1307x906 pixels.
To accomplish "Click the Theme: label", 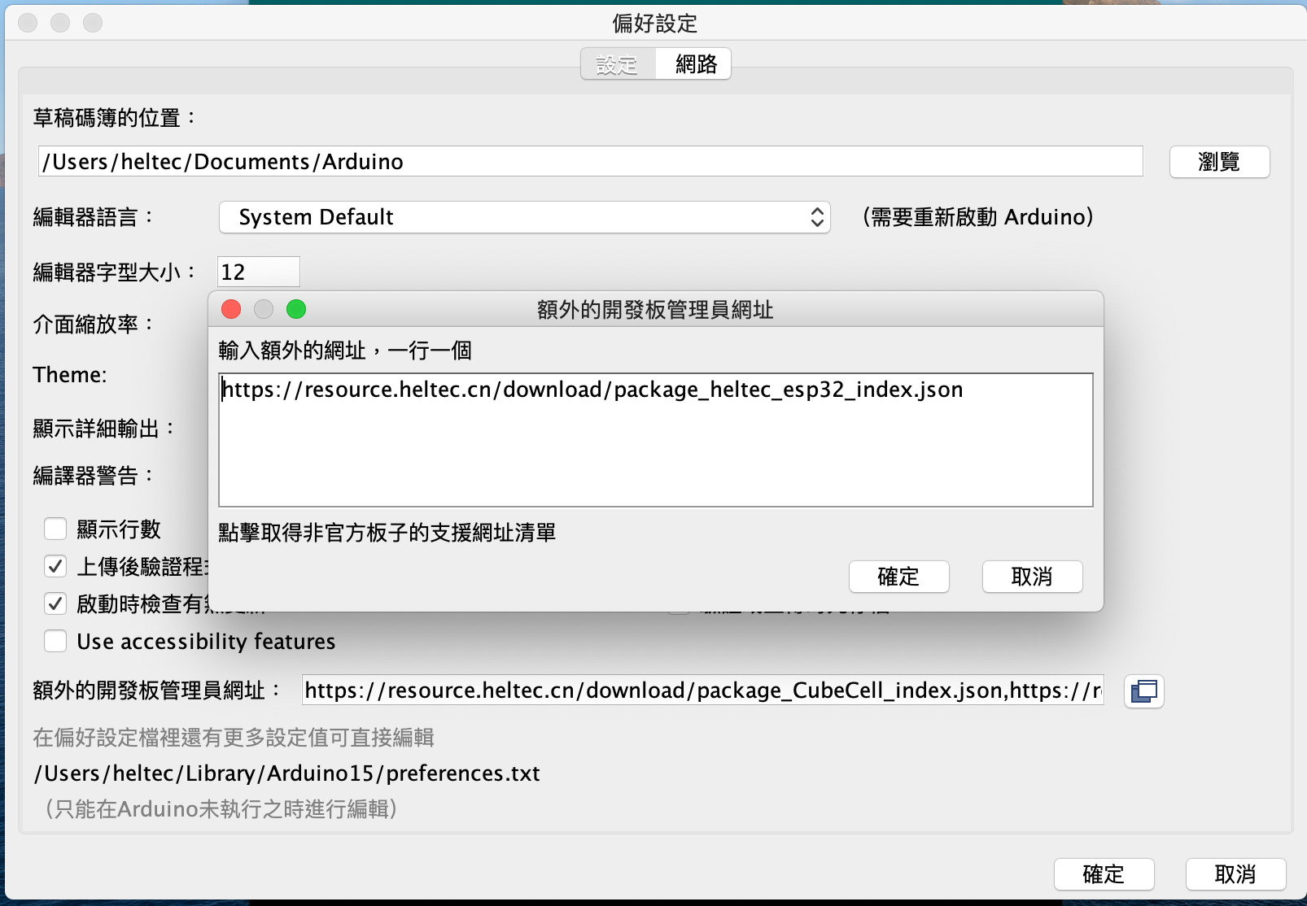I will pos(70,375).
